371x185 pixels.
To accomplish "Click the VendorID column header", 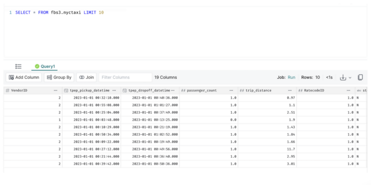I will point(33,90).
